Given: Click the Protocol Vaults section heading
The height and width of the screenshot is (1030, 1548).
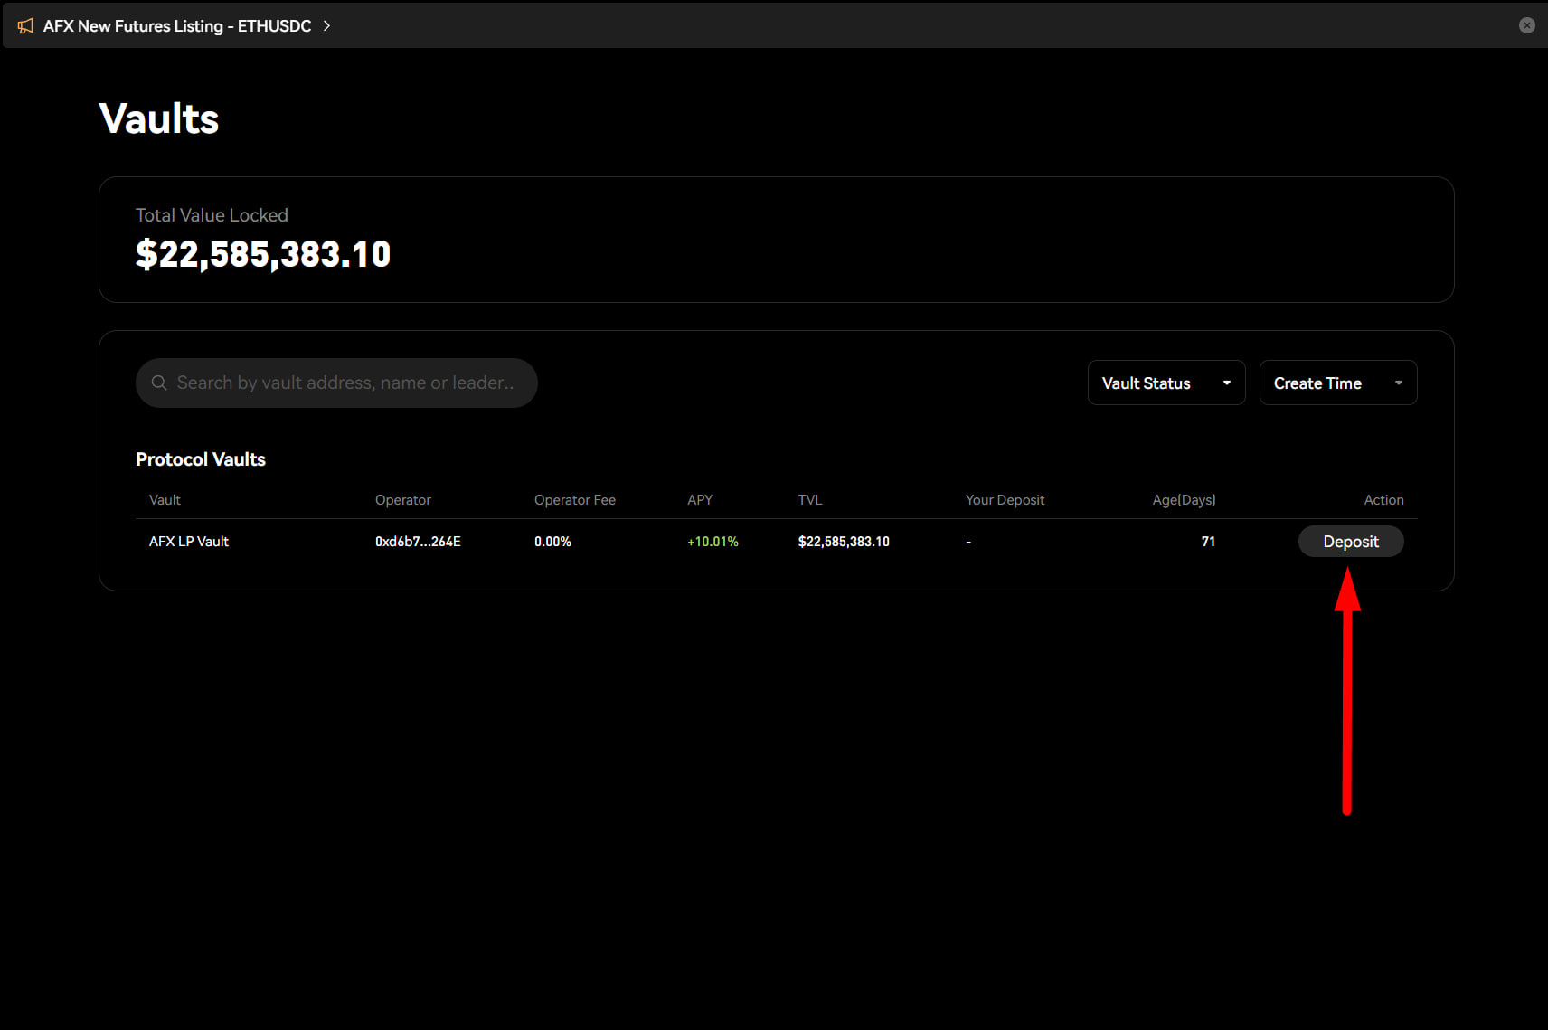Looking at the screenshot, I should point(201,459).
